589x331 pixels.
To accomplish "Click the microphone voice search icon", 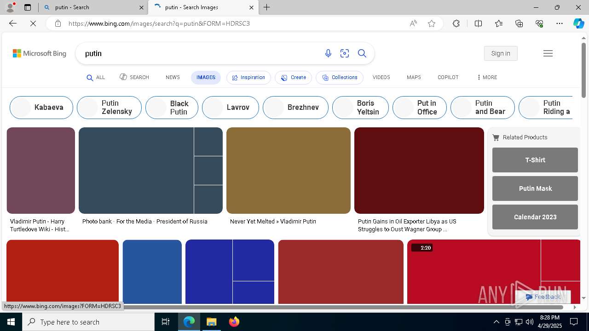I will 328,53.
